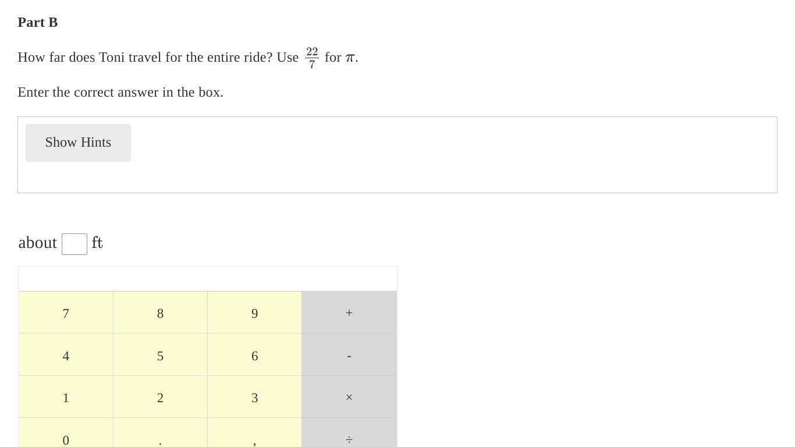Select the plus operator key
The image size is (795, 447).
click(349, 313)
